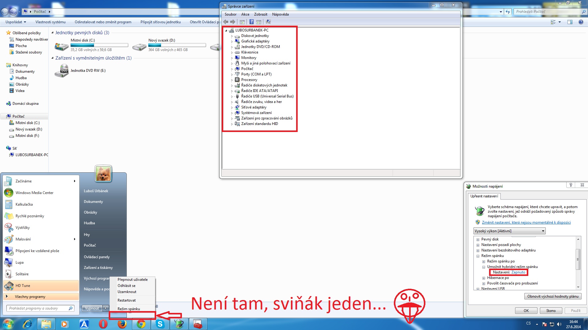Open HD Tune from Start menu

coord(23,285)
